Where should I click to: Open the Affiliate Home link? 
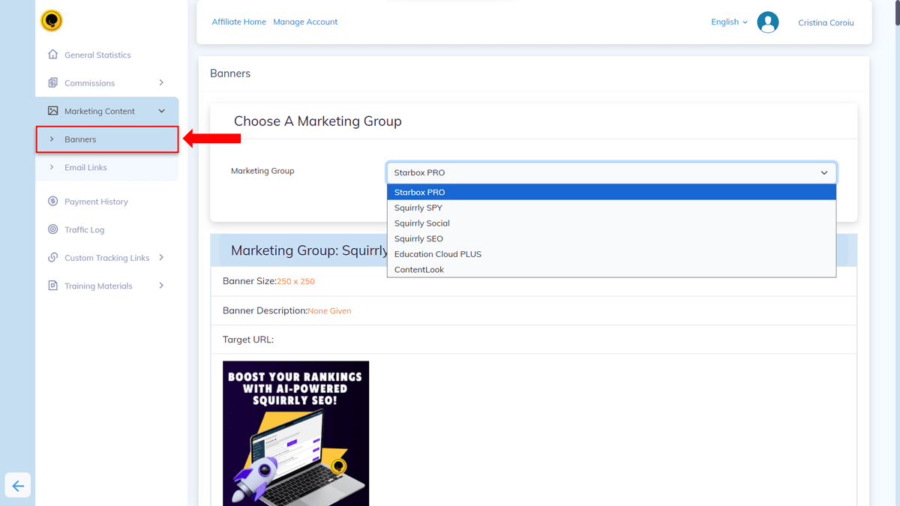coord(238,22)
